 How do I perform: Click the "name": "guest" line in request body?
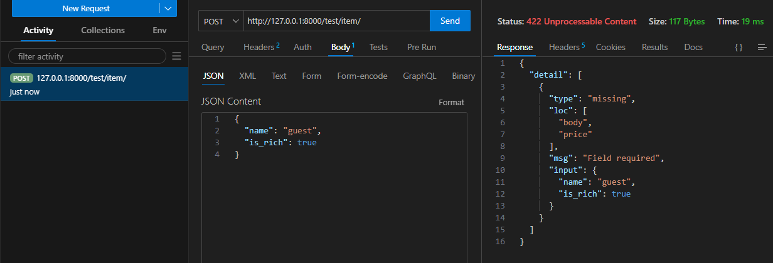coord(282,131)
